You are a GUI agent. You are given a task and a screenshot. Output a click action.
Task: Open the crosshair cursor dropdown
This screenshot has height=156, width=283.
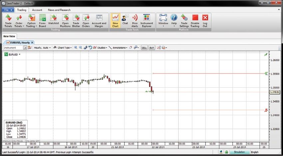click(x=136, y=48)
